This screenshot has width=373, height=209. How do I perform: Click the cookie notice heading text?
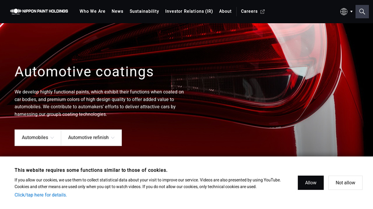click(x=91, y=170)
